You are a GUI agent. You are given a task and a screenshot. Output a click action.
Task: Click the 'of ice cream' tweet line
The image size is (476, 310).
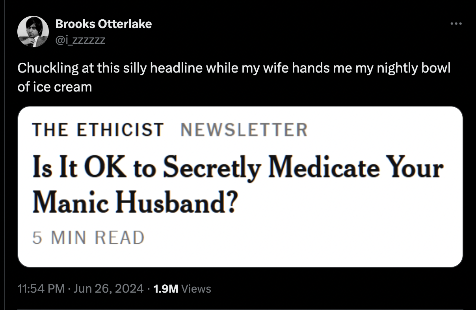coord(55,87)
